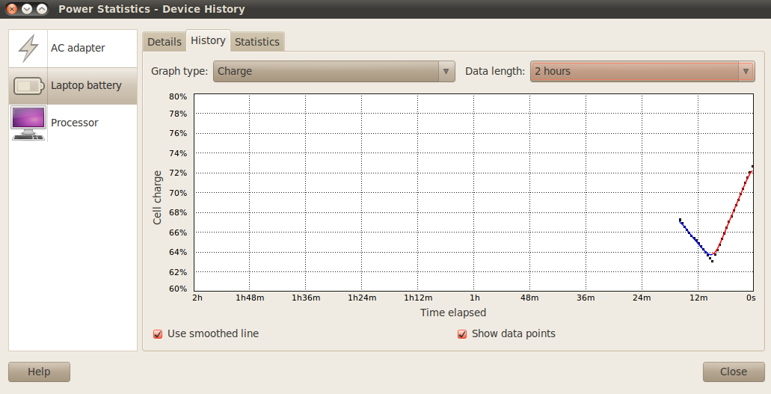Click the 64% y-axis value
Screen dimensions: 771x394
(178, 252)
